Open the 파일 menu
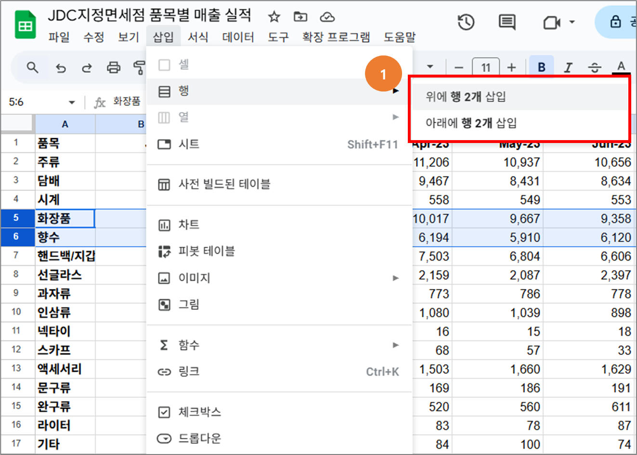Viewport: 637px width, 455px height. (x=59, y=37)
